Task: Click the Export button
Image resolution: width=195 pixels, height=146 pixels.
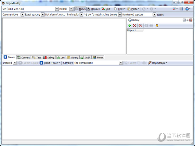Action: (x=130, y=63)
